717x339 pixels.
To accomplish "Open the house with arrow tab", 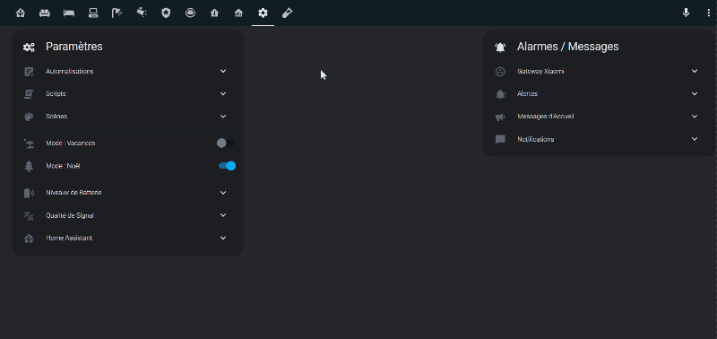I will (214, 13).
